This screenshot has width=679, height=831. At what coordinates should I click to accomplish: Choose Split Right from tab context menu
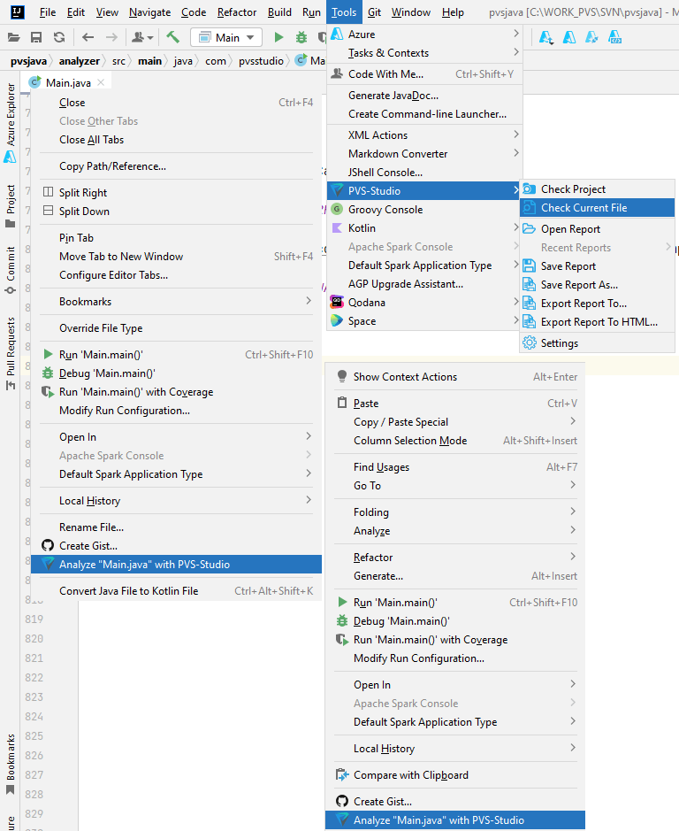pos(83,193)
